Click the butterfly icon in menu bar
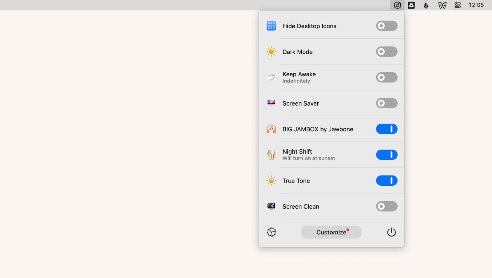The height and width of the screenshot is (278, 492). point(442,5)
